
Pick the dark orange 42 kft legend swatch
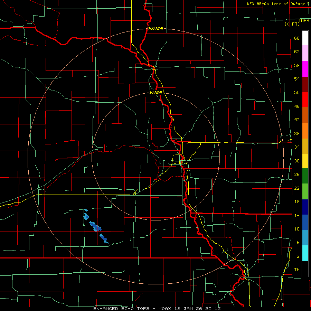pos(305,115)
